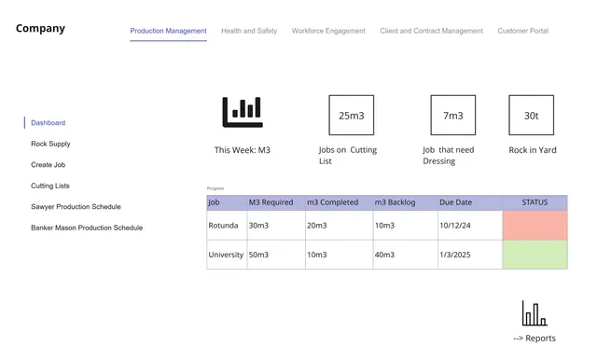Click the 1/3/2025 due date cell
The width and height of the screenshot is (597, 360).
[470, 255]
